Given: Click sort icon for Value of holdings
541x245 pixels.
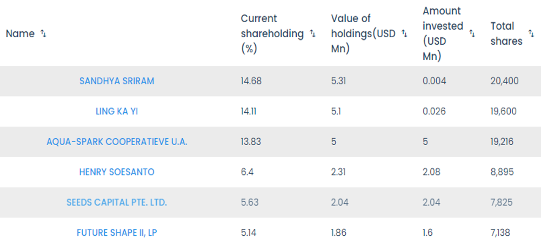Looking at the screenshot, I should tap(404, 33).
